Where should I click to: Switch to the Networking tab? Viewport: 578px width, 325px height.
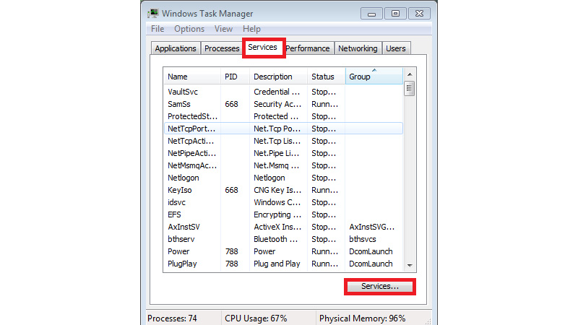(358, 48)
